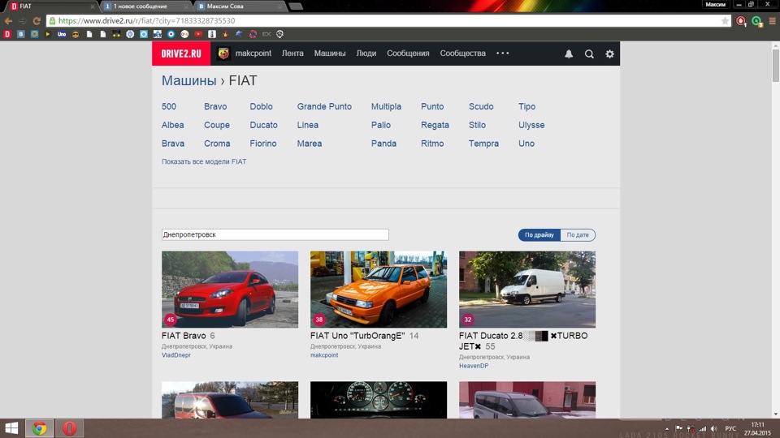Go forward with the browser forward arrow
The image size is (780, 438).
(x=23, y=21)
